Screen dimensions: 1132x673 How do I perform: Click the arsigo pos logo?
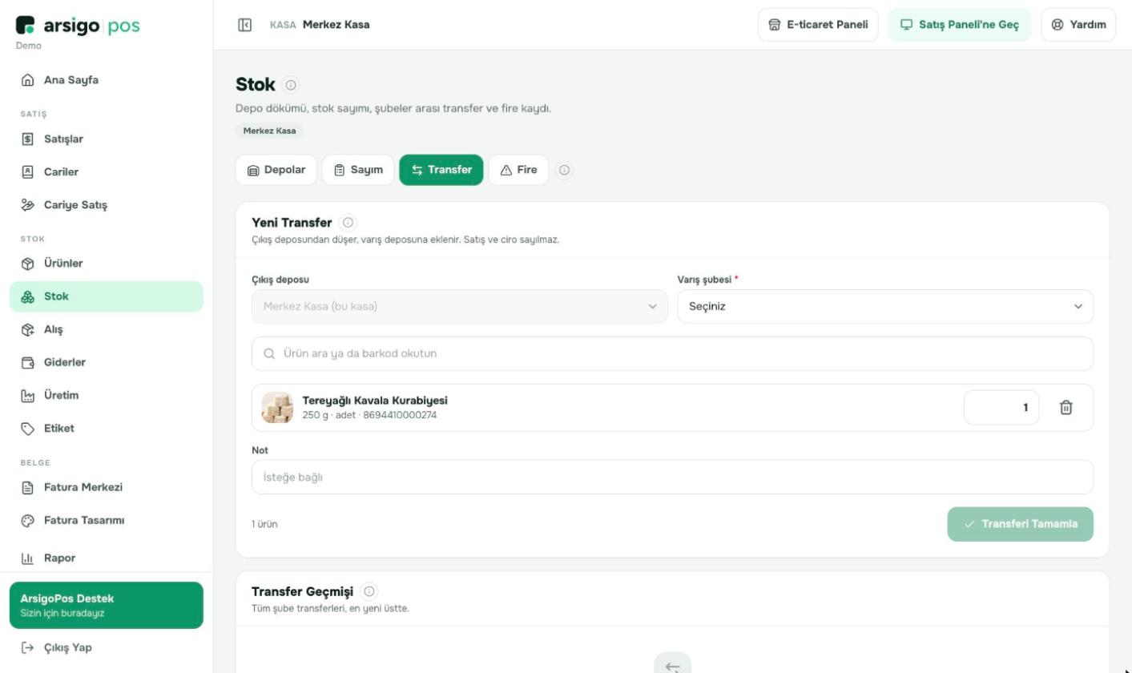click(78, 25)
